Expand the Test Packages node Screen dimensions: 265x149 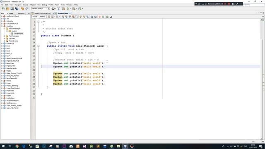pos(5,36)
